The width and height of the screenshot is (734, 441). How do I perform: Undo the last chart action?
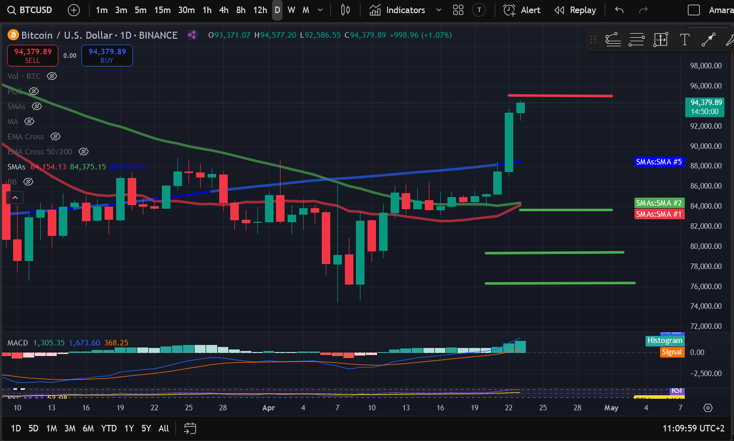point(619,10)
